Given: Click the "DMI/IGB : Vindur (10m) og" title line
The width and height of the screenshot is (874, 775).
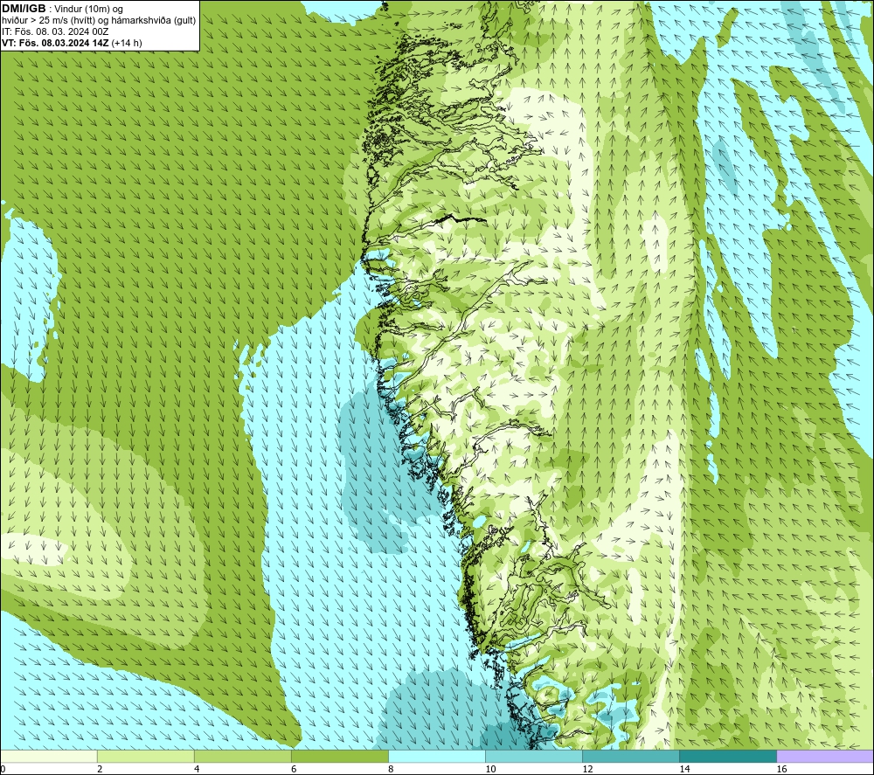Looking at the screenshot, I should click(62, 9).
